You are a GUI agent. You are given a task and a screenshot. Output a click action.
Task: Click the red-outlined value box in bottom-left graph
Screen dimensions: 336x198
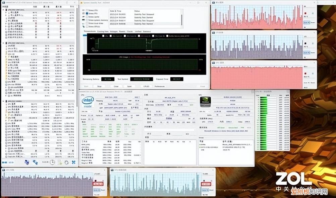click(x=98, y=184)
